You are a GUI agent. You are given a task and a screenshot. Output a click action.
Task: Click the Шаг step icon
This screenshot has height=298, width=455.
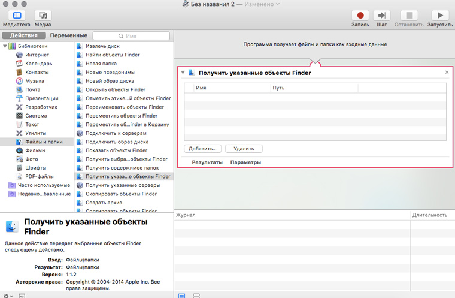381,15
